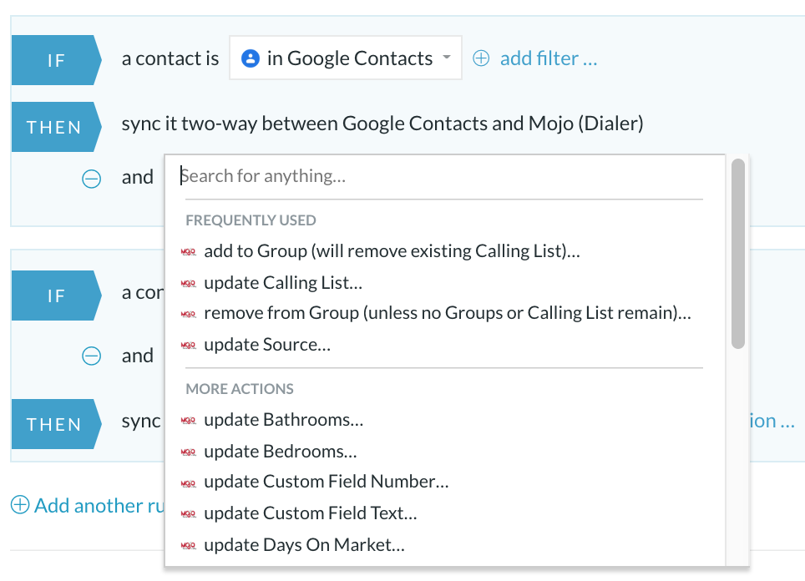Image resolution: width=805 pixels, height=581 pixels.
Task: Click the second rule's IF label
Action: 57,296
